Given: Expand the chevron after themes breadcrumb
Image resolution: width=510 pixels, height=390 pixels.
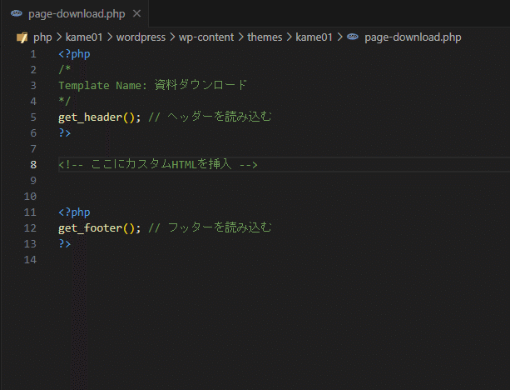Looking at the screenshot, I should click(x=290, y=37).
